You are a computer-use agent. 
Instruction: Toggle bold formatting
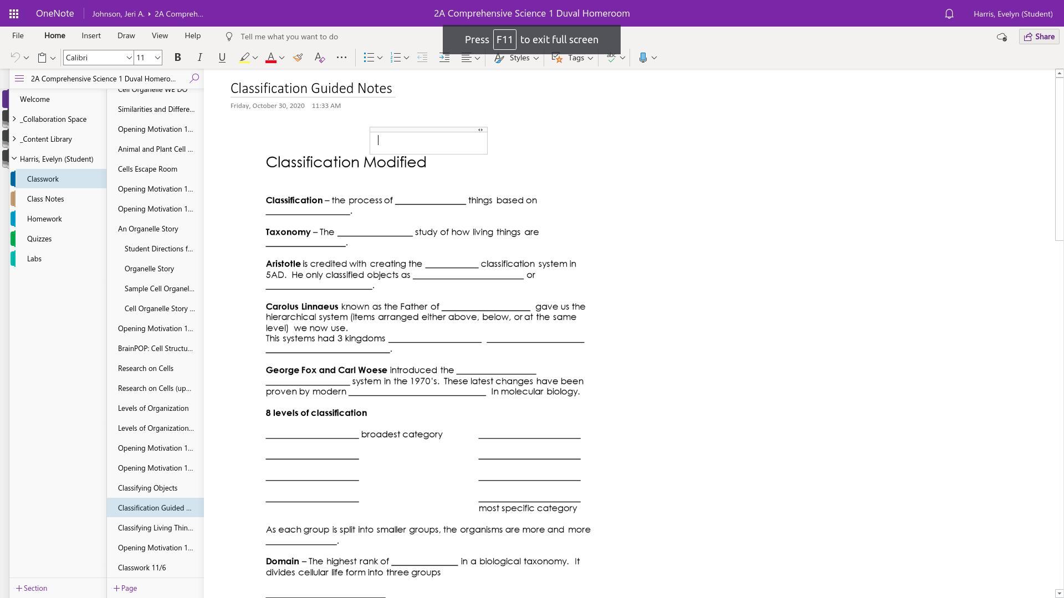click(177, 58)
